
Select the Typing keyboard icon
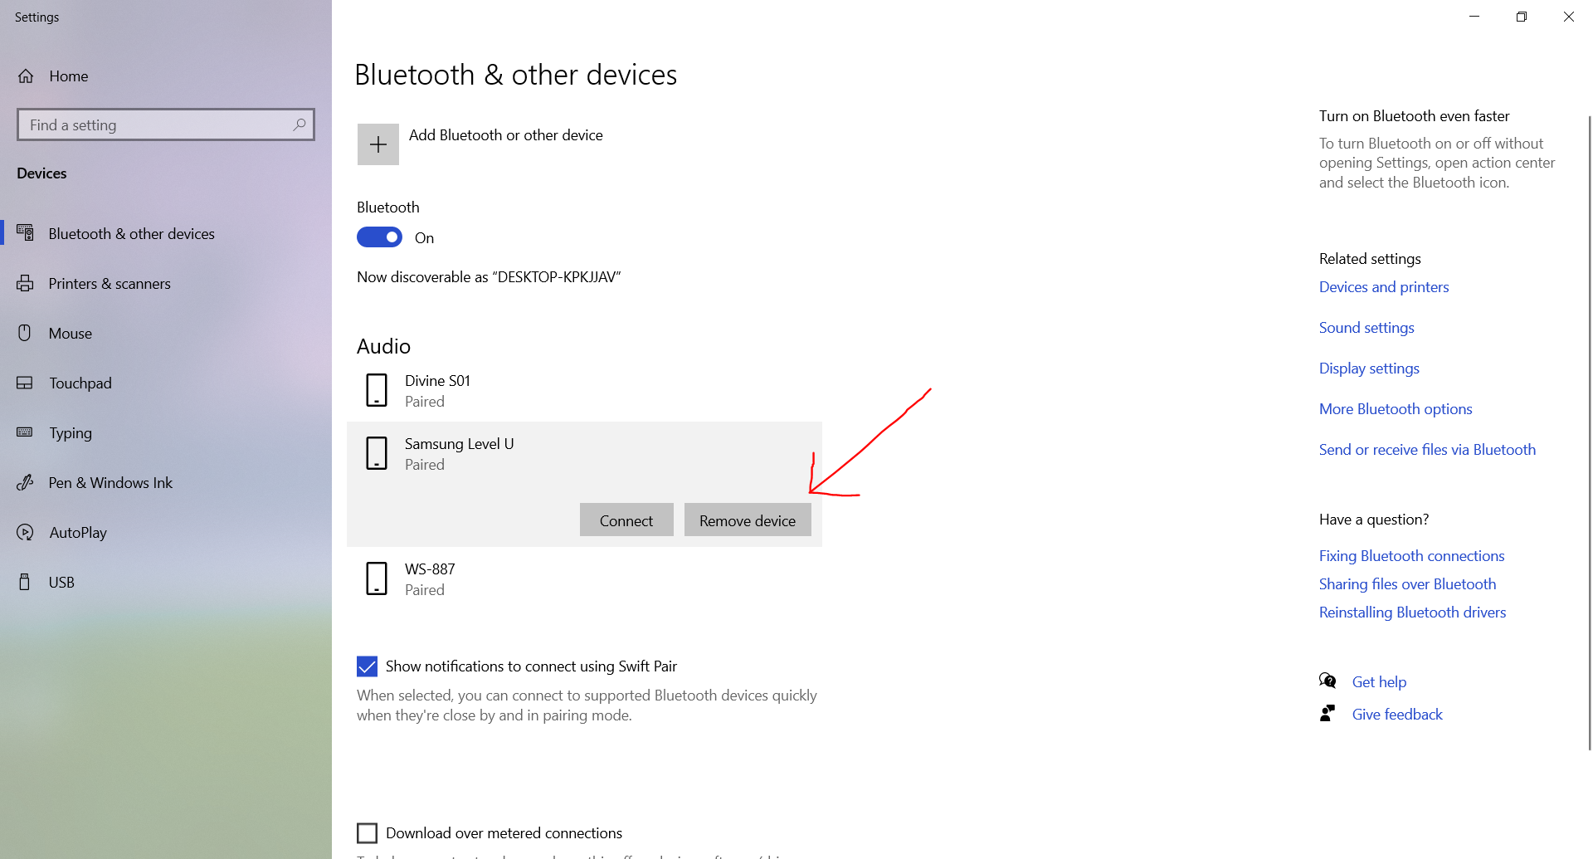pyautogui.click(x=26, y=432)
